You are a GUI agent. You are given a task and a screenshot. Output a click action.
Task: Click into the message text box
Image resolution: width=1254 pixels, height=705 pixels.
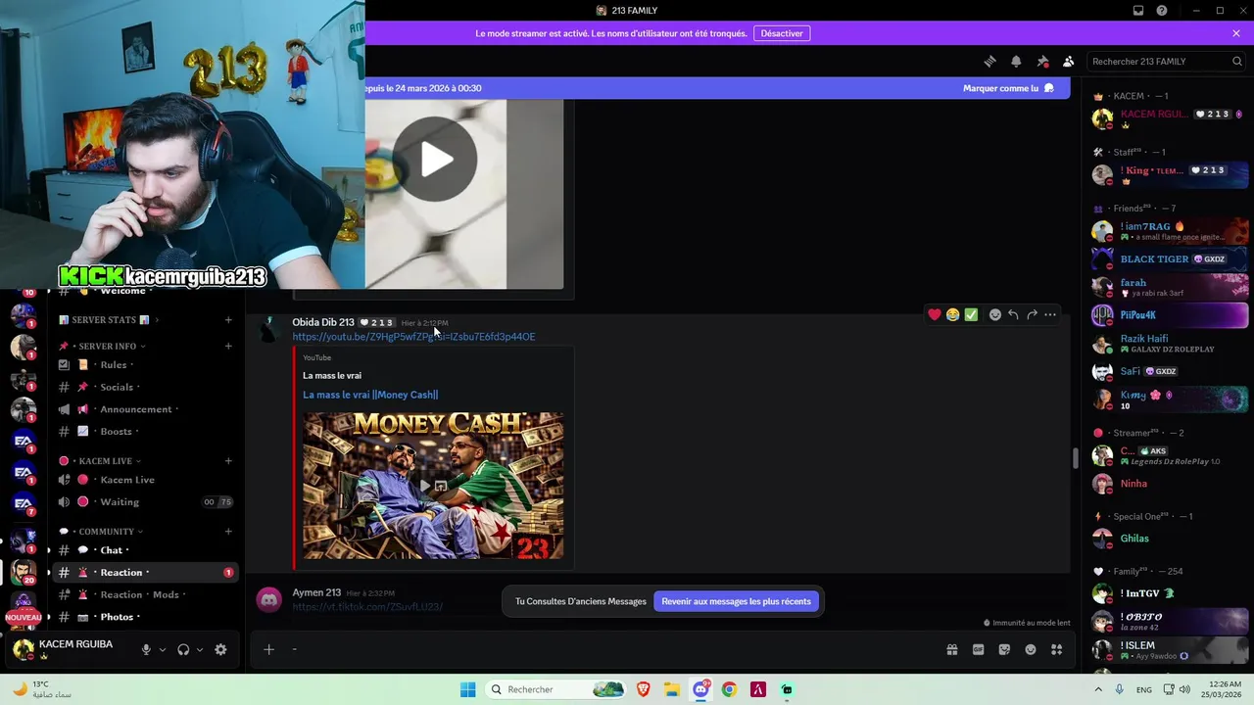[x=607, y=649]
